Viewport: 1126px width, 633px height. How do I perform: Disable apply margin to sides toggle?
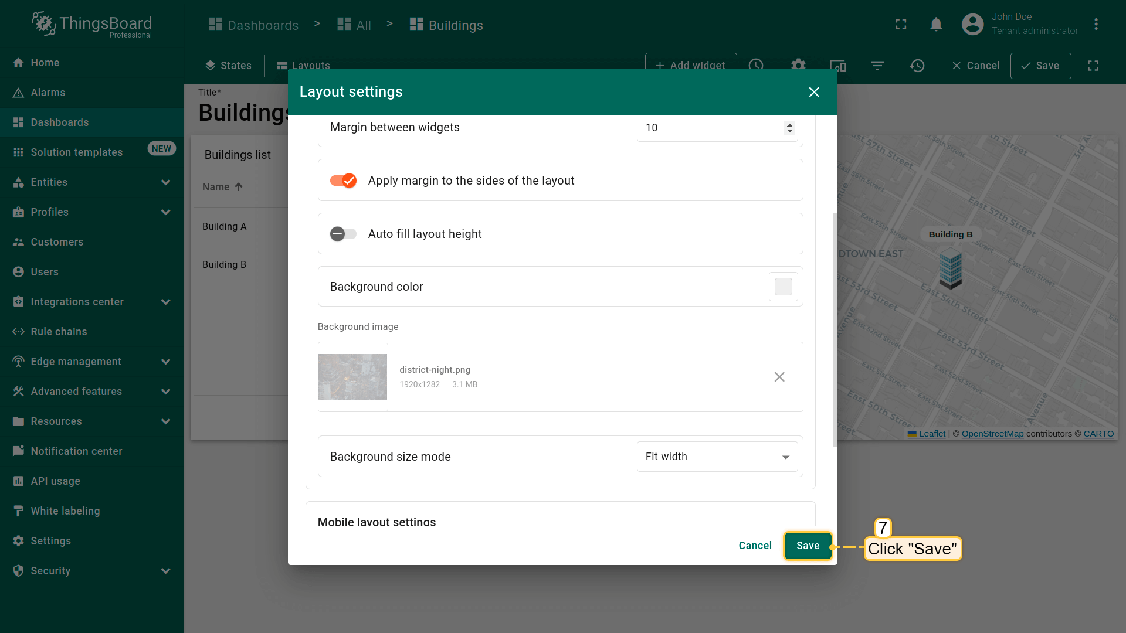pyautogui.click(x=344, y=181)
